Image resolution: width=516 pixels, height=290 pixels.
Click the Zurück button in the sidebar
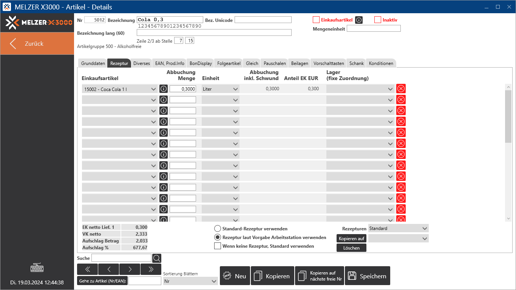(37, 43)
